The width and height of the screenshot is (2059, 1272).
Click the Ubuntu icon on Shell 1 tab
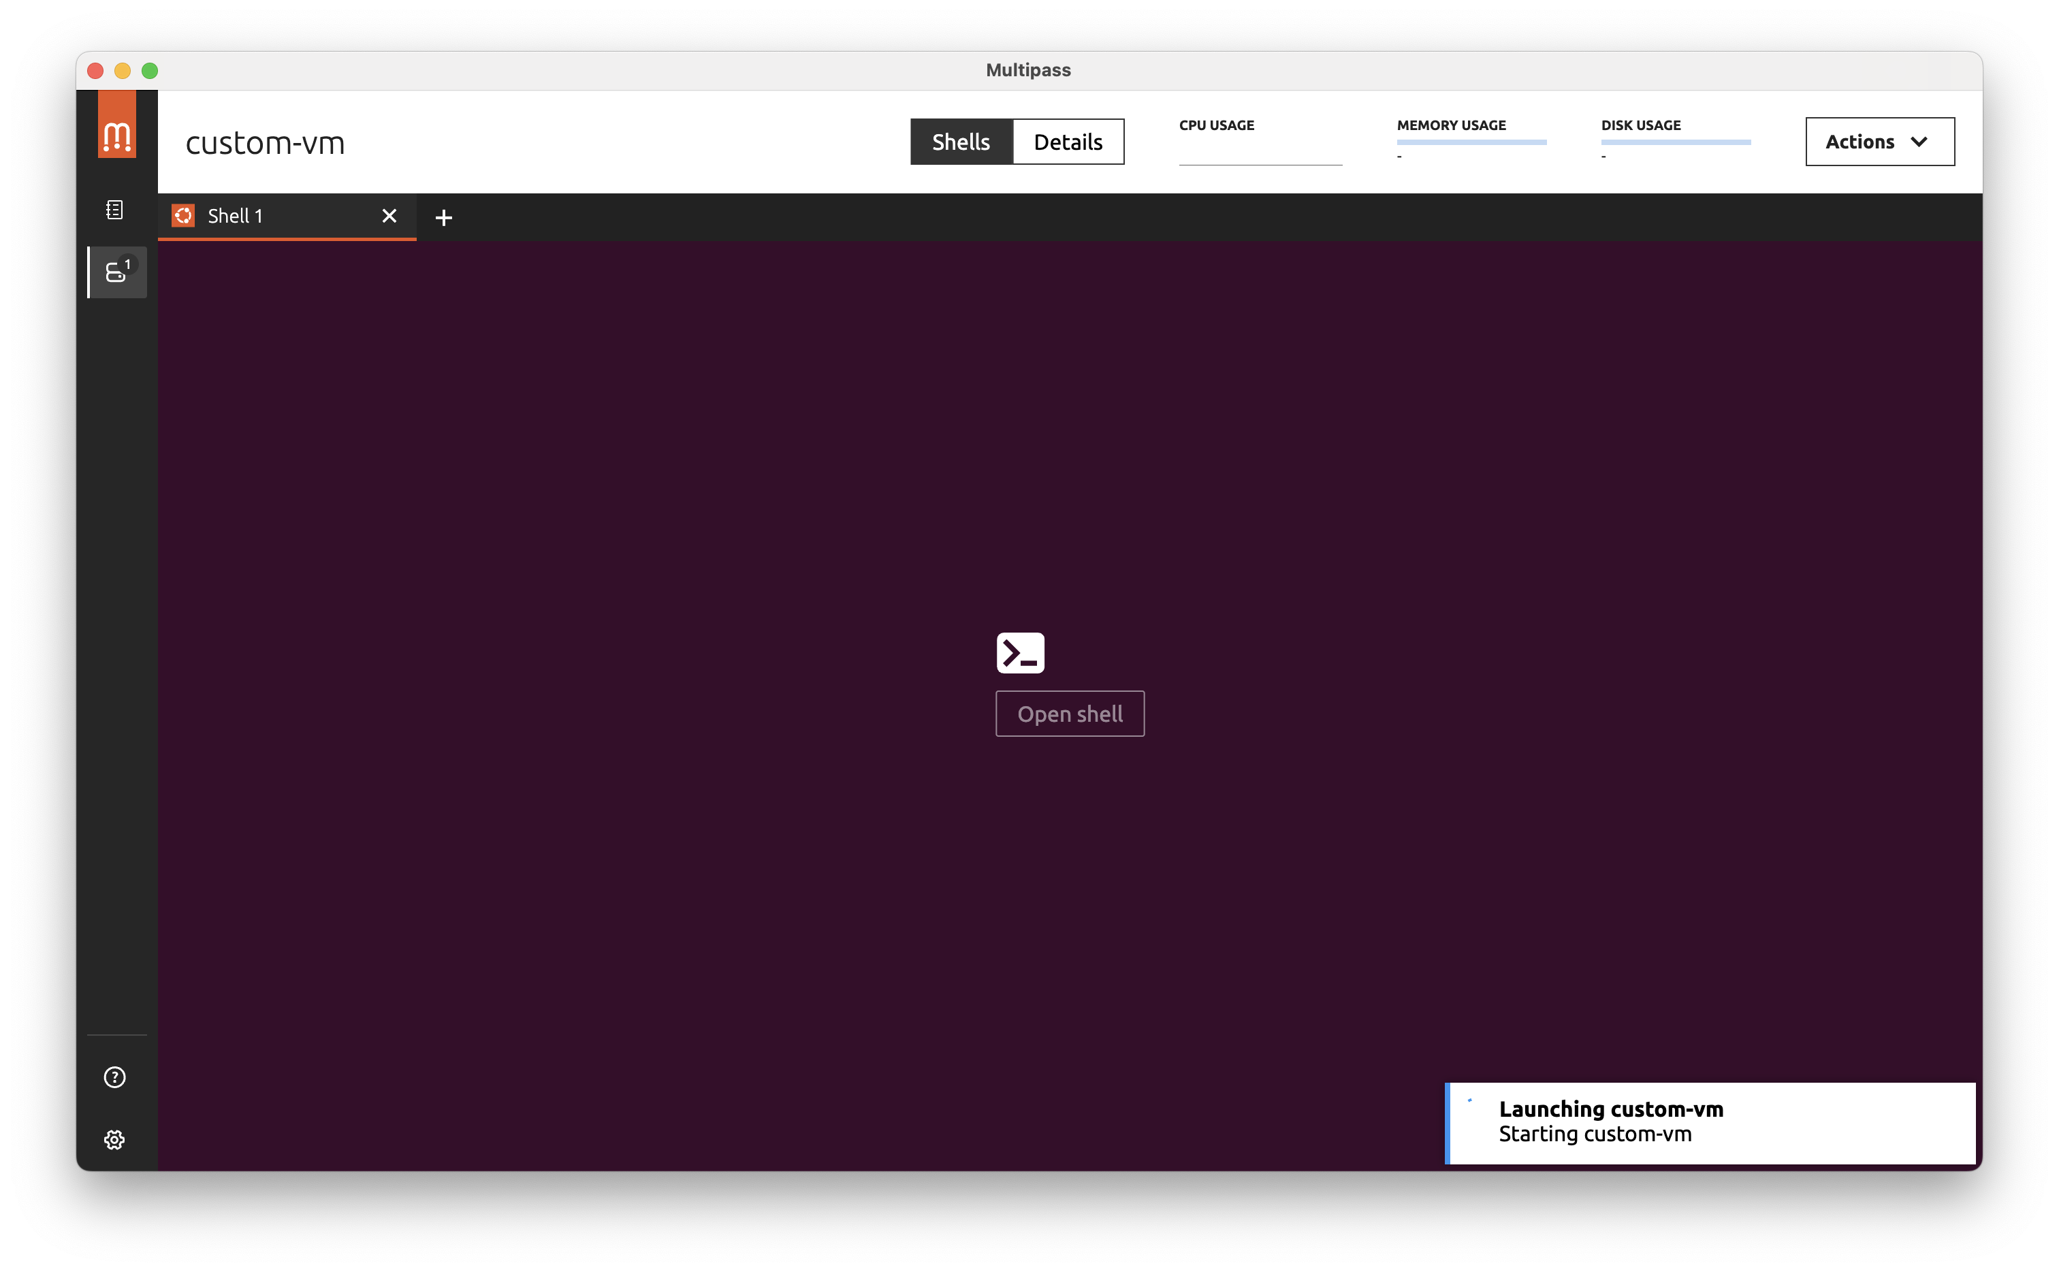click(183, 217)
